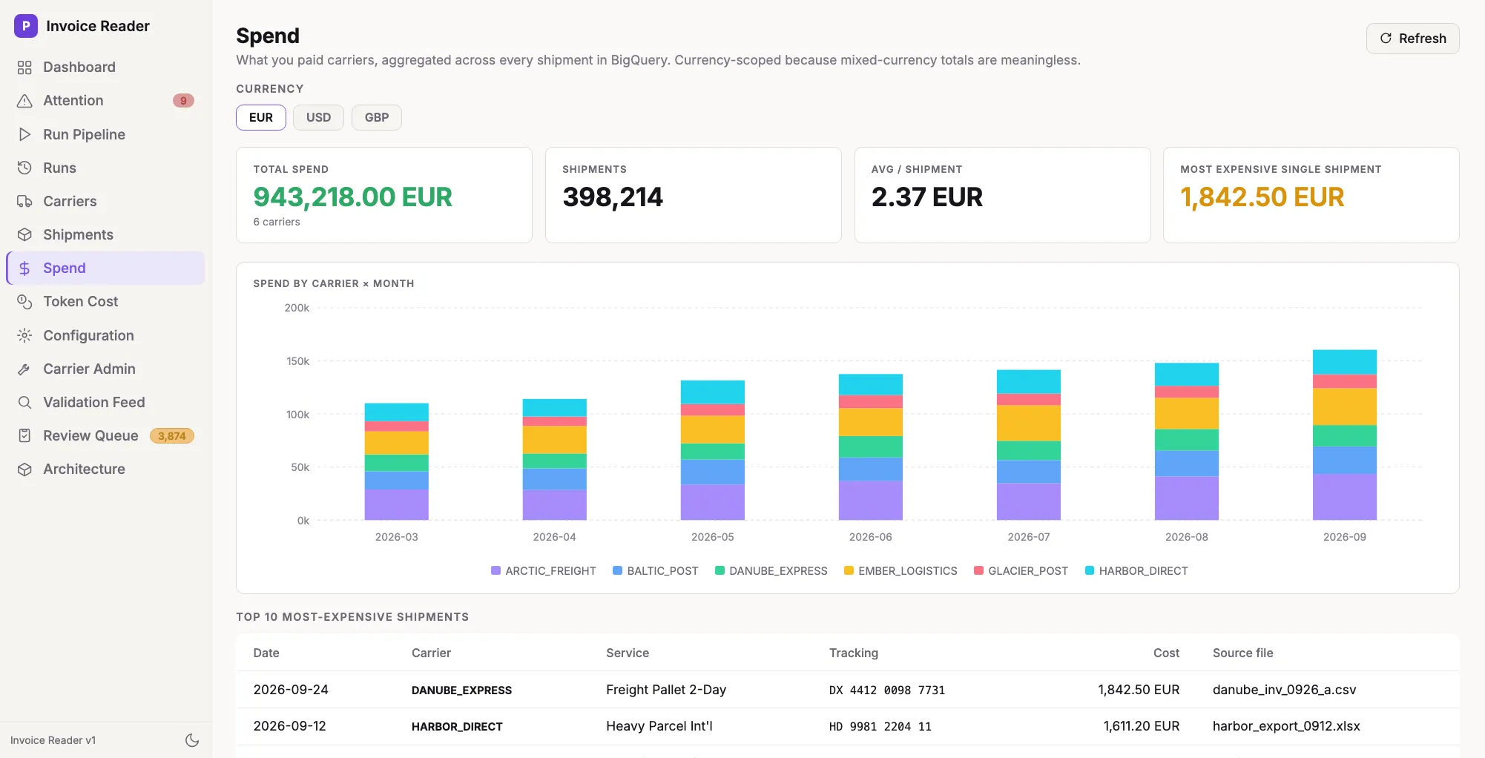Click the date 2026-09-24
Viewport: 1485px width, 758px height.
(x=291, y=690)
